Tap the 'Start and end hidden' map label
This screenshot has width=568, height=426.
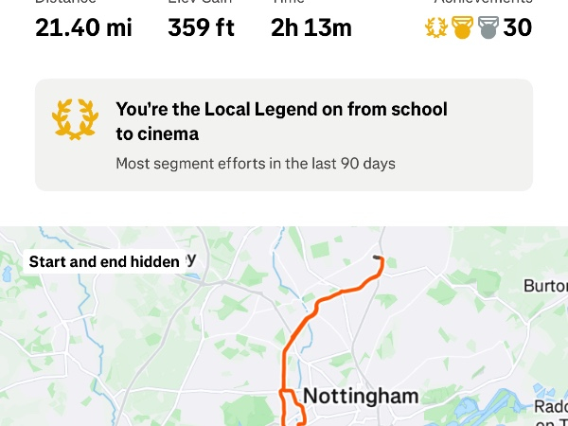point(104,261)
